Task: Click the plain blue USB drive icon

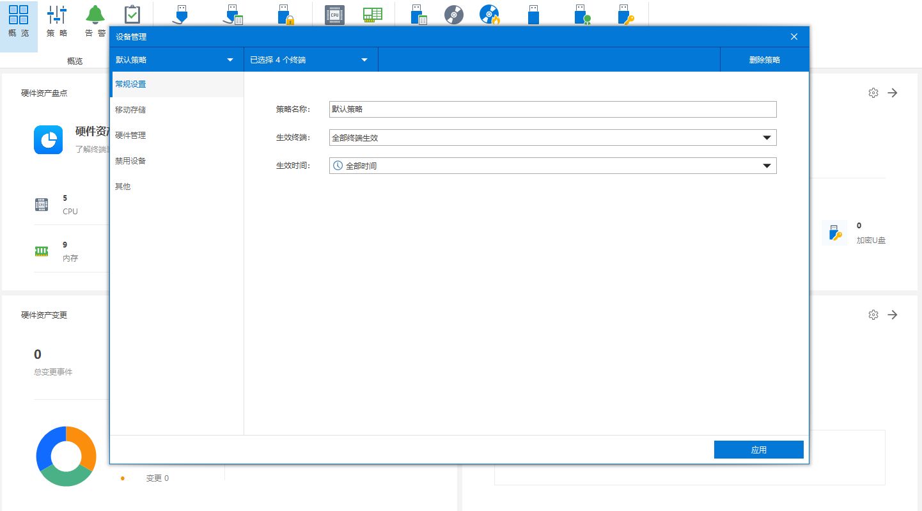Action: (x=534, y=14)
